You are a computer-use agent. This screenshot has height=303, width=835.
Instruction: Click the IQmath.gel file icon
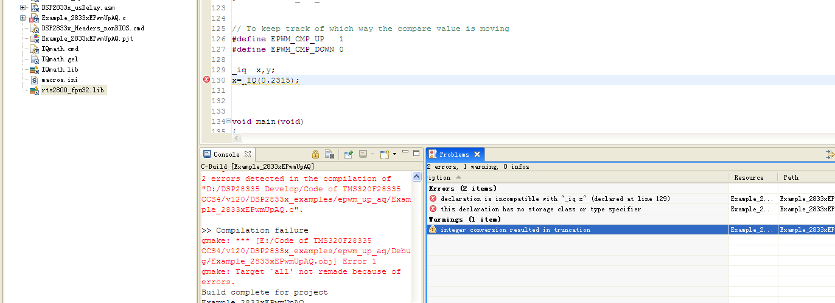point(35,60)
